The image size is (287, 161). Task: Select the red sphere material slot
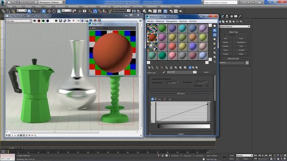tap(152, 38)
